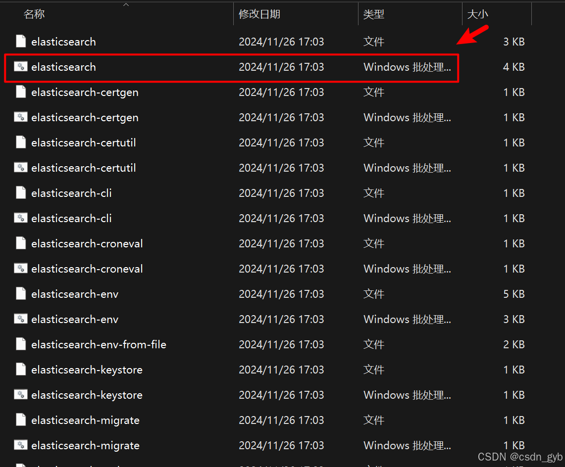Select the elasticsearch-certutil name of type 文件
The image size is (565, 467).
coord(84,142)
